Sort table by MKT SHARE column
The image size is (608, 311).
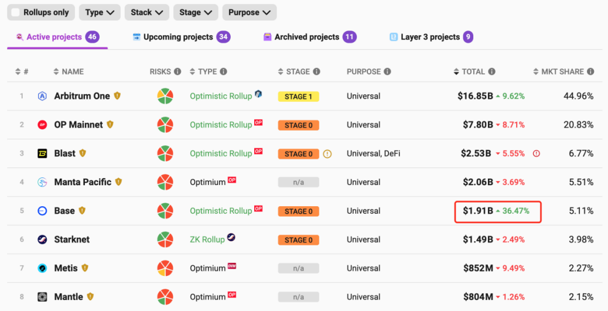click(558, 71)
